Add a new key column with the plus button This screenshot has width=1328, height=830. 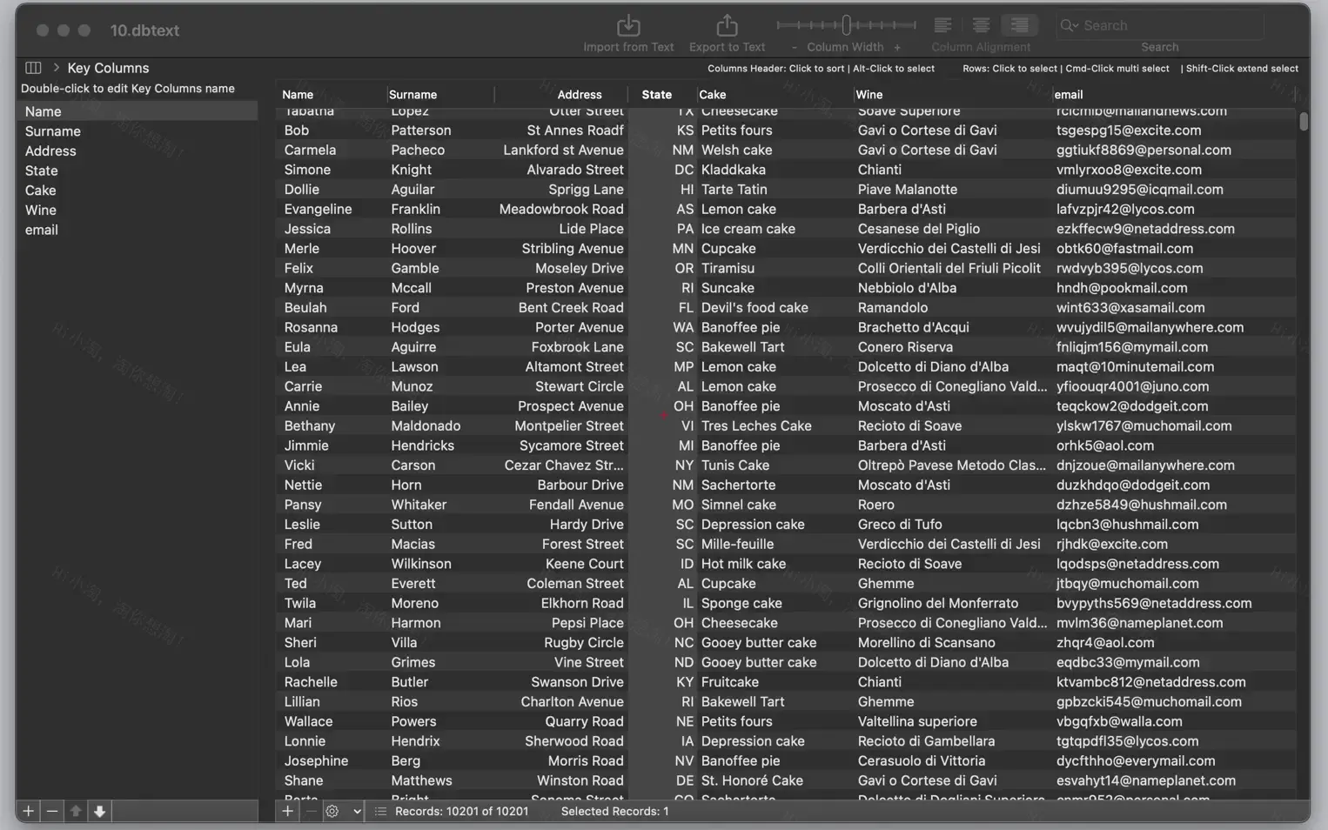coord(28,811)
